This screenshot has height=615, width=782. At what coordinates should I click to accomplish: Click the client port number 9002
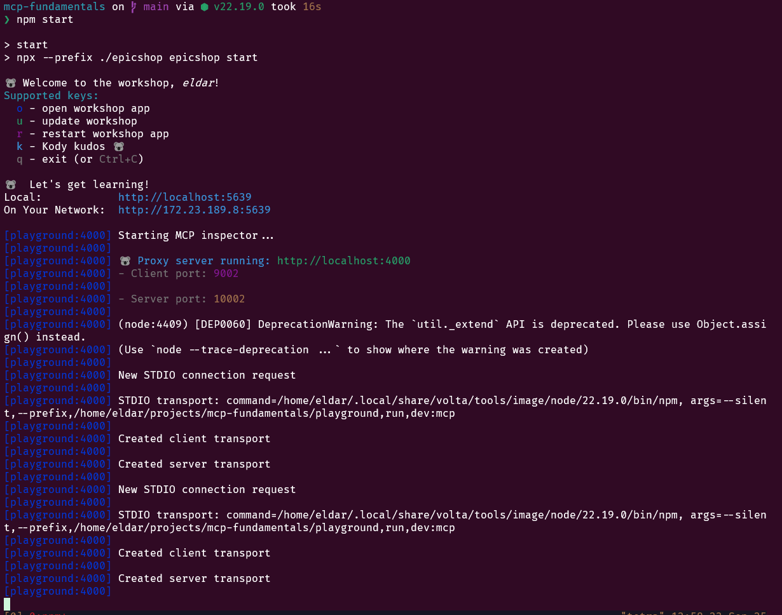tap(226, 274)
